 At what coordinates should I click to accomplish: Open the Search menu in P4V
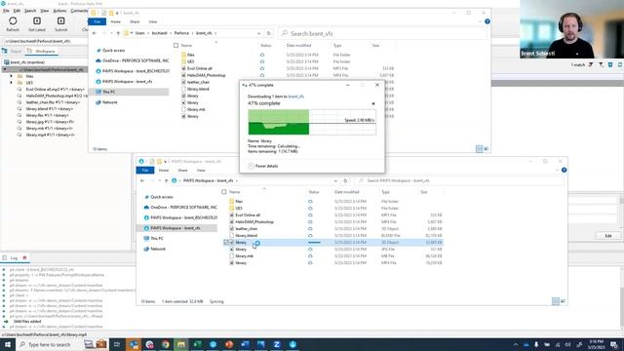[x=30, y=11]
